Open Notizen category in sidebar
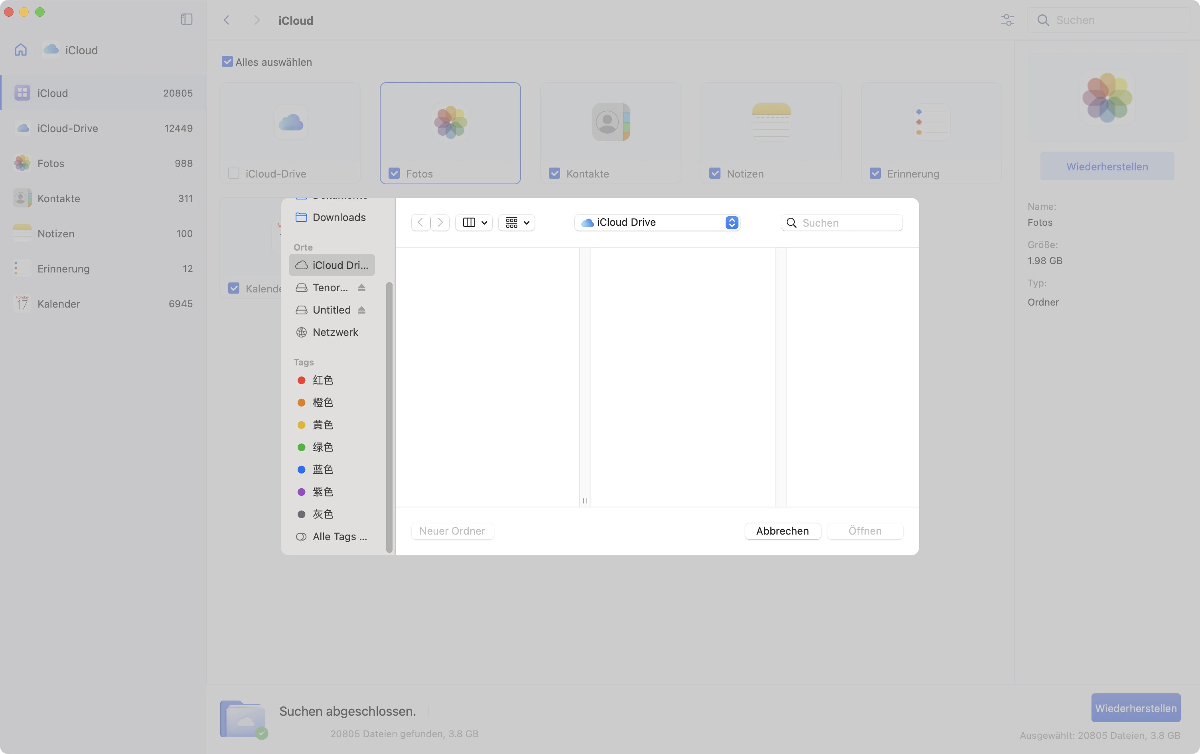This screenshot has width=1200, height=754. [x=103, y=233]
